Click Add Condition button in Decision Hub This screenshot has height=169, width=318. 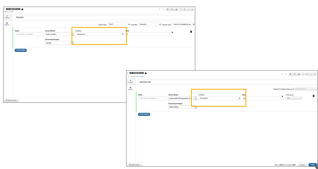pos(144,114)
